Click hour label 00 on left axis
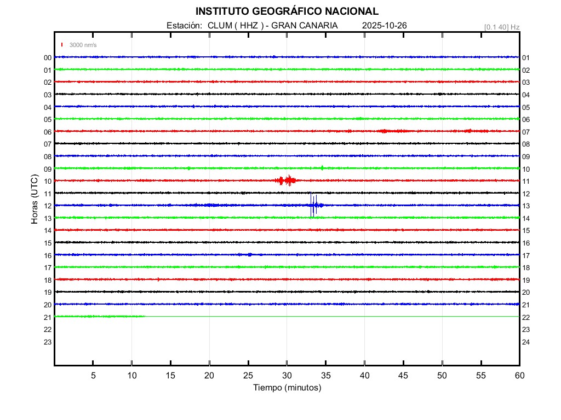The width and height of the screenshot is (561, 420). pyautogui.click(x=48, y=58)
